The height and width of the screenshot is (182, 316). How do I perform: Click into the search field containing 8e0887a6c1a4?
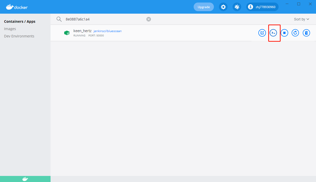point(104,19)
